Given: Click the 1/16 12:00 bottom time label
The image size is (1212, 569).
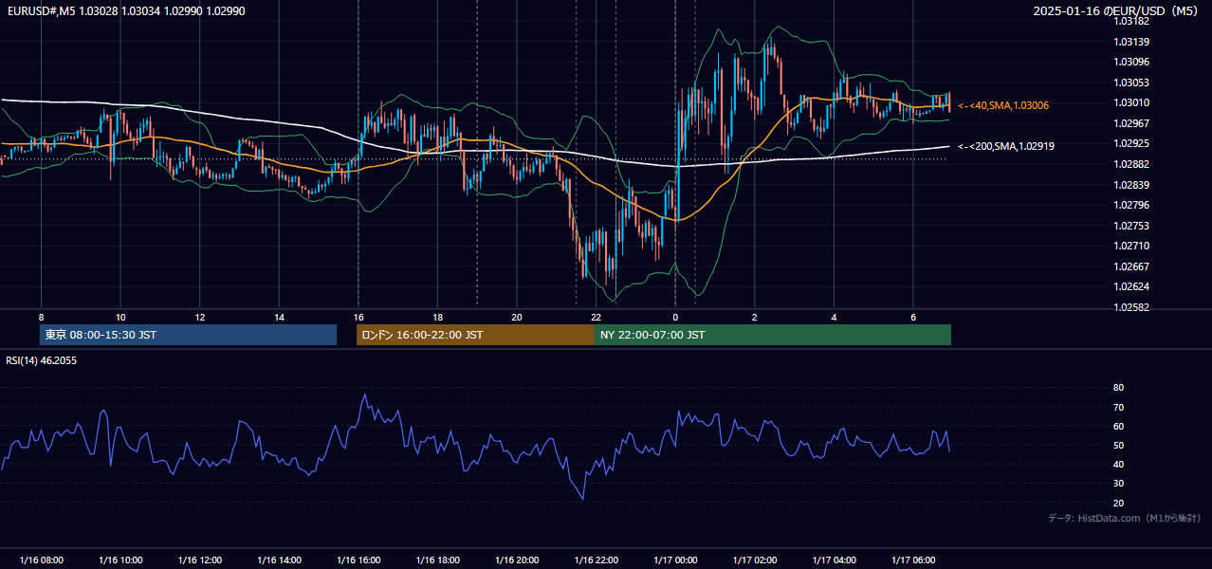Looking at the screenshot, I should pos(200,560).
